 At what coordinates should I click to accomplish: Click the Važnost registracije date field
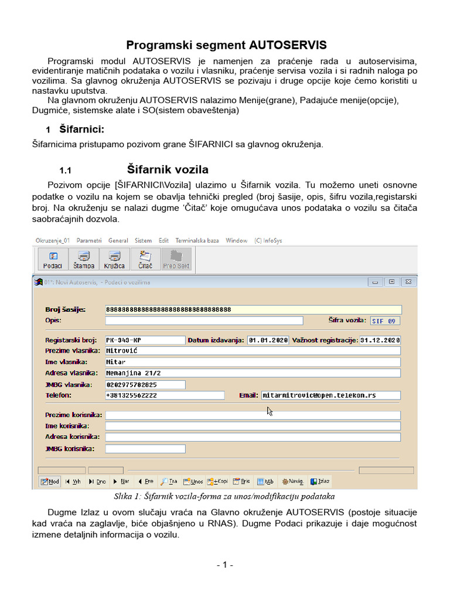coord(380,340)
